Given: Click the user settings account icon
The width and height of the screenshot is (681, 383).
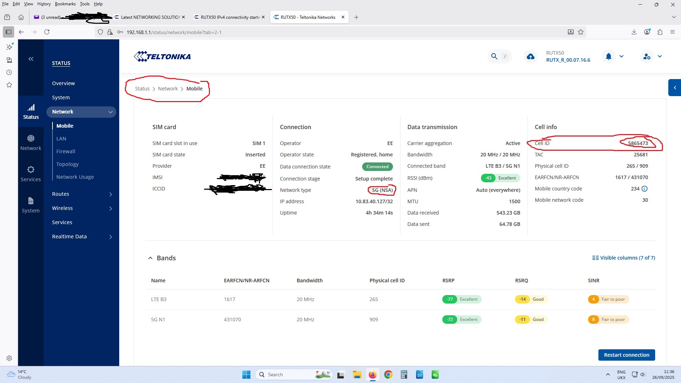Looking at the screenshot, I should [647, 56].
